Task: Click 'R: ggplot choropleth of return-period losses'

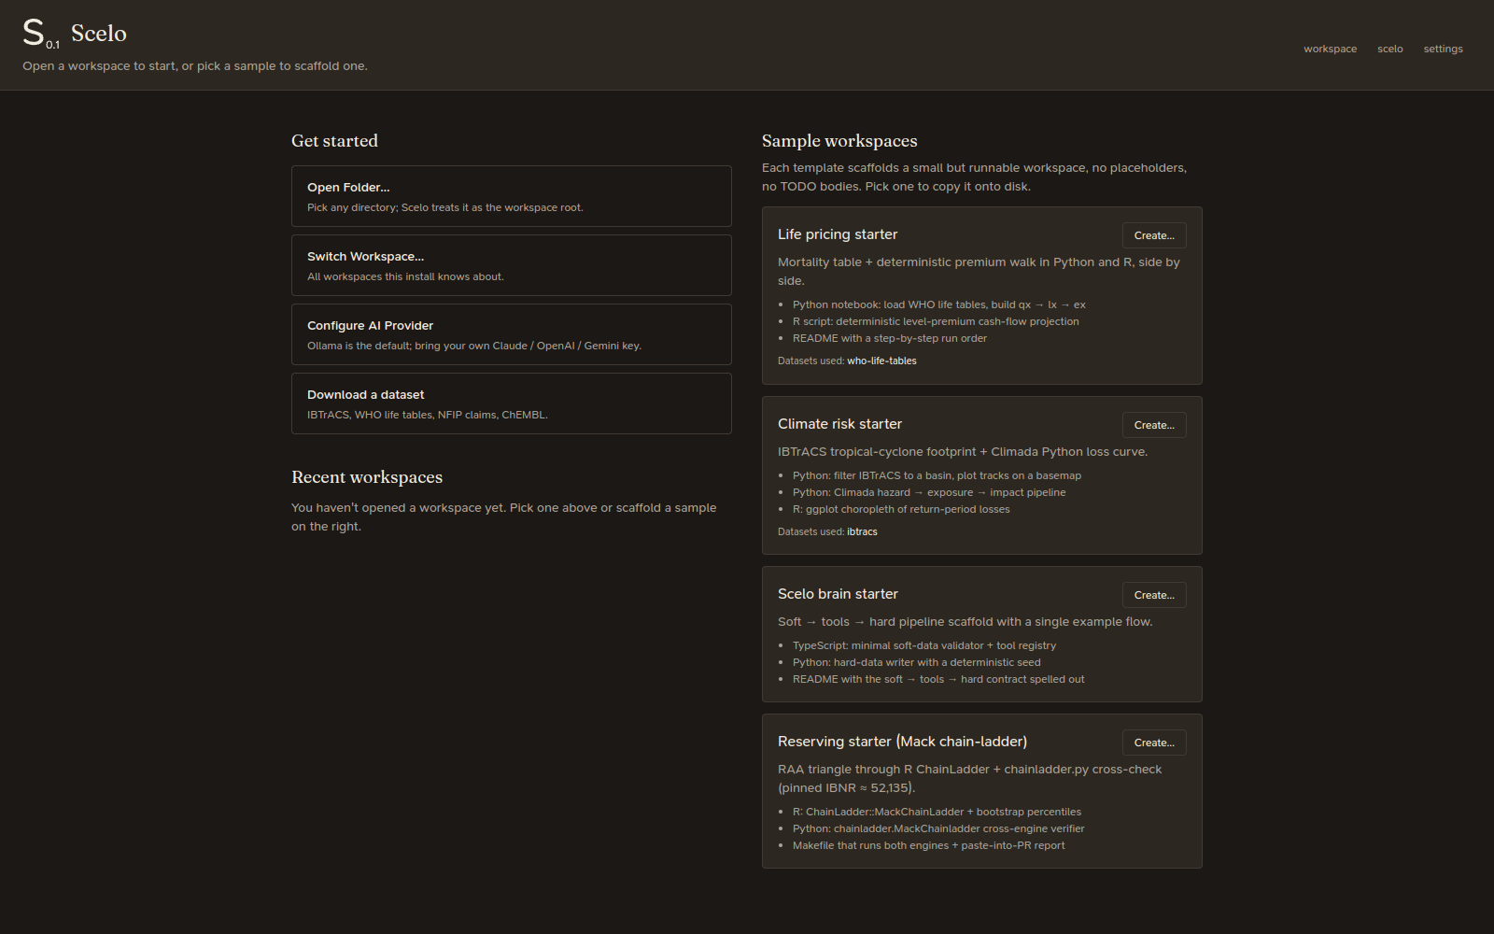Action: point(901,509)
